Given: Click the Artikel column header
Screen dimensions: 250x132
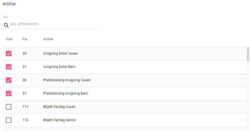Looking at the screenshot, I should pos(48,39).
